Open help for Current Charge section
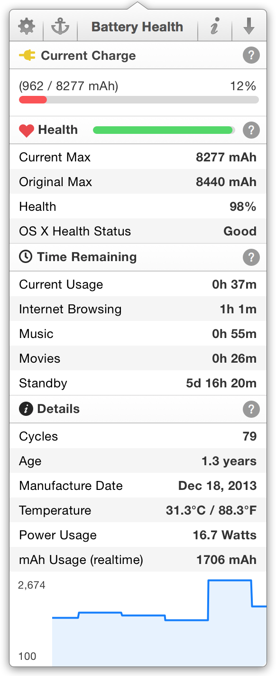The width and height of the screenshot is (276, 676). 251,56
